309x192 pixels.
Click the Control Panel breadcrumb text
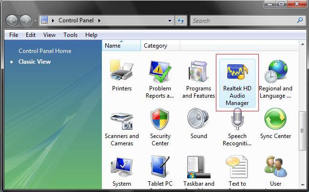click(x=76, y=20)
